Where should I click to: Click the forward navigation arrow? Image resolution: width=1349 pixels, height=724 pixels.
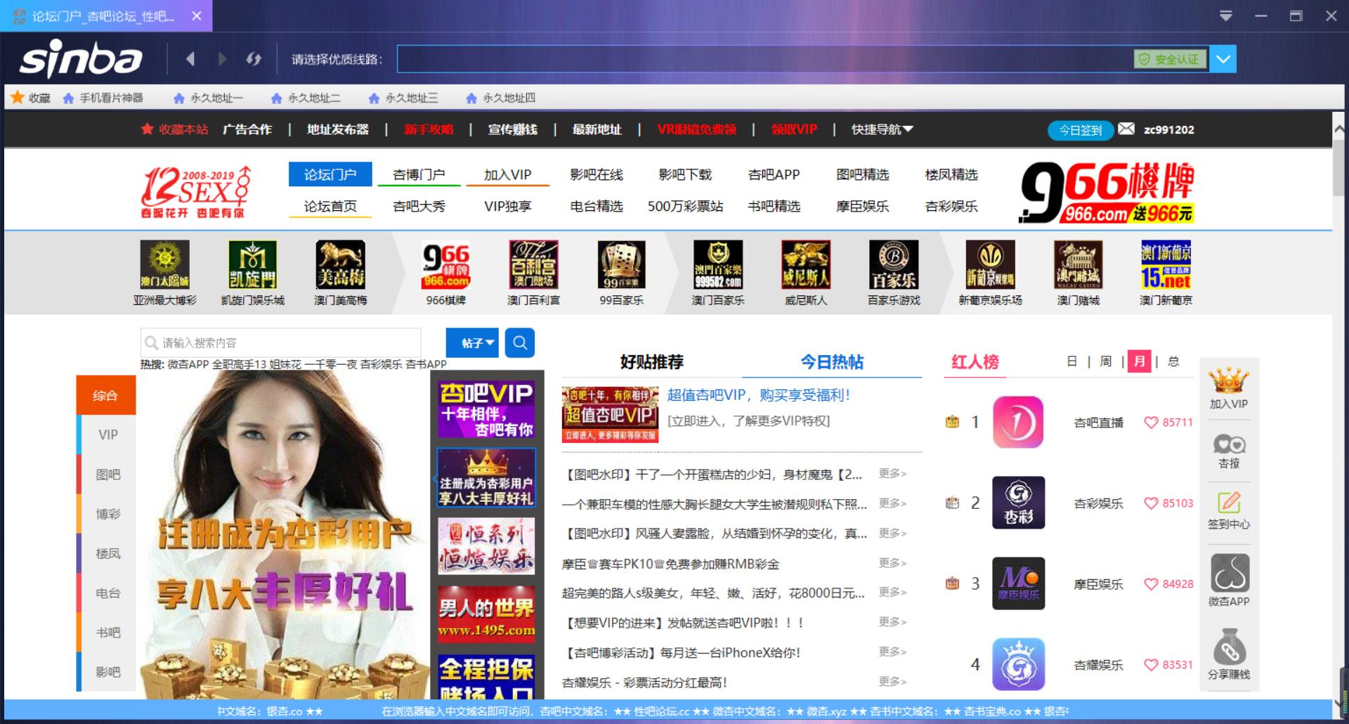pos(223,59)
